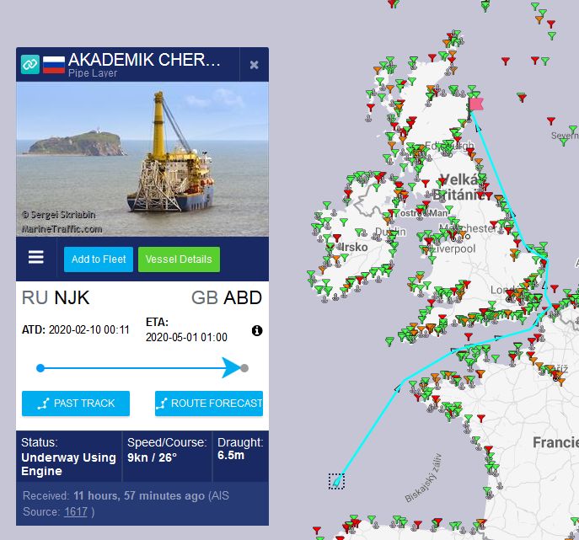This screenshot has height=540, width=579.
Task: Click the Russian flag icon
Action: tap(54, 65)
